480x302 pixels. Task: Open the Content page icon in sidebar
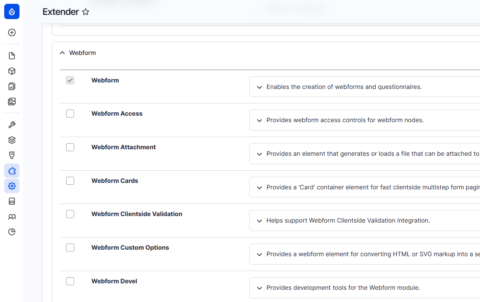[x=12, y=56]
